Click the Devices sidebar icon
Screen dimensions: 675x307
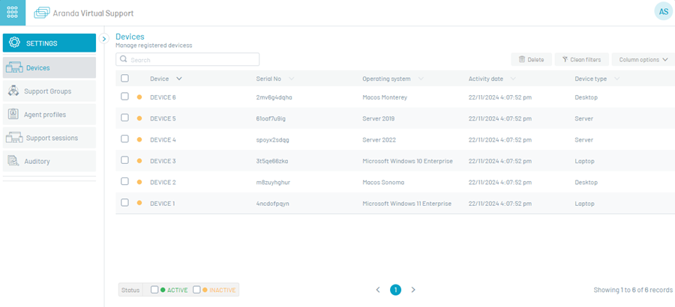(x=14, y=67)
